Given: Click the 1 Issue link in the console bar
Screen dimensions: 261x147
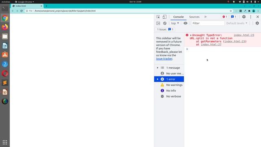Looking at the screenshot, I should (165, 29).
